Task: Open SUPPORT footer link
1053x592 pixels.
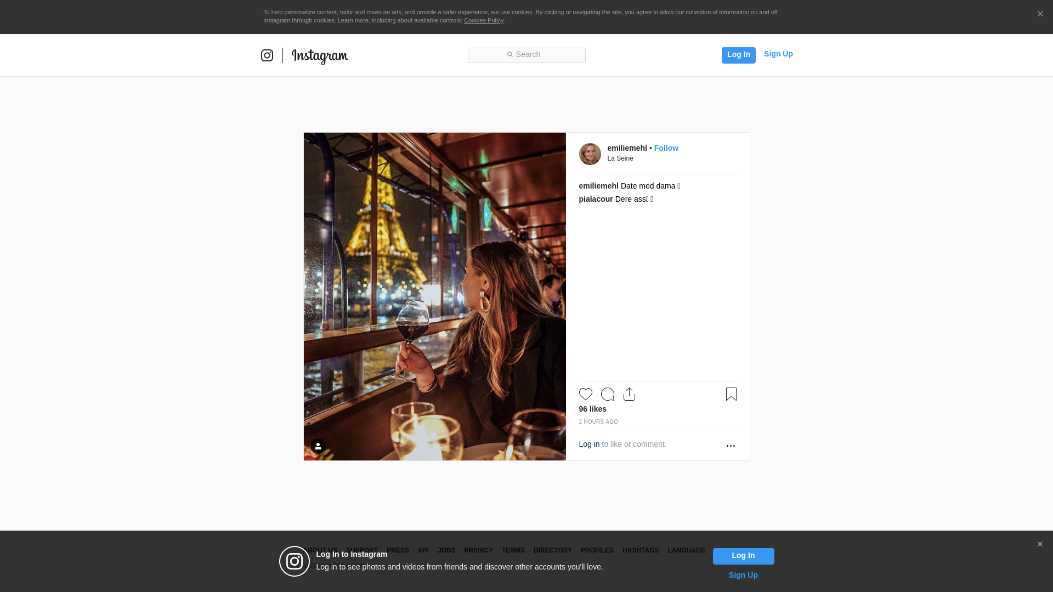Action: click(x=362, y=550)
